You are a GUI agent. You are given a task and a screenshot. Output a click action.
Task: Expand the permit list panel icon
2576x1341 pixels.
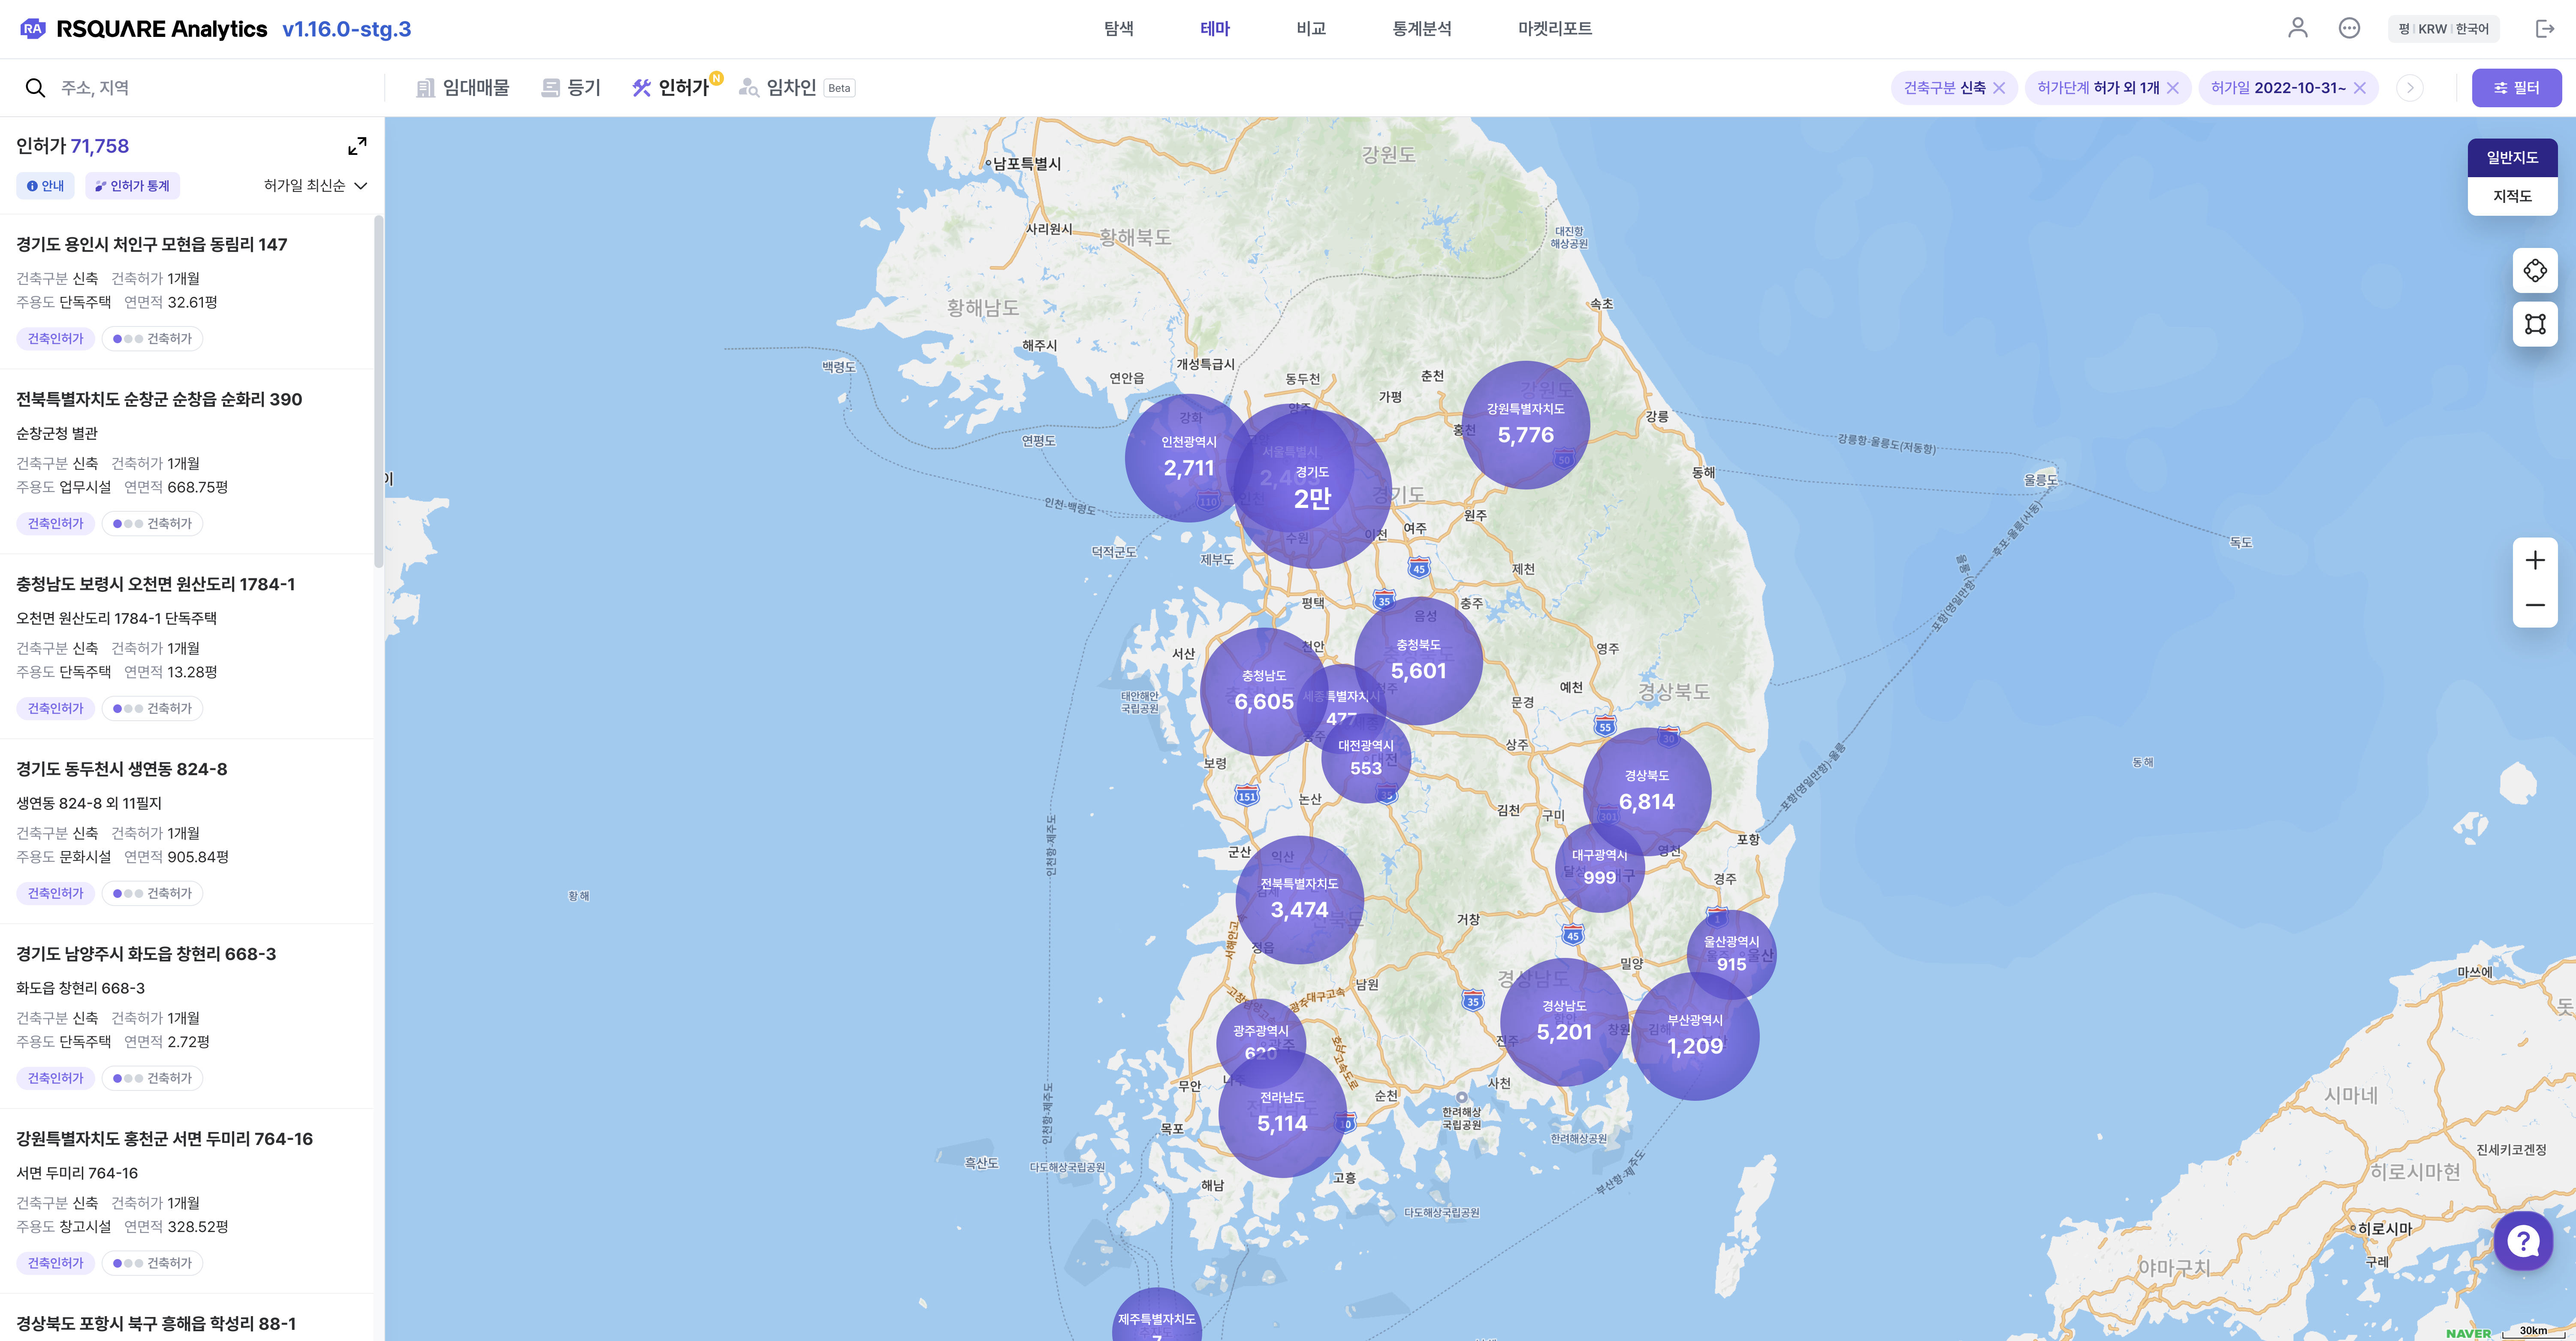357,146
